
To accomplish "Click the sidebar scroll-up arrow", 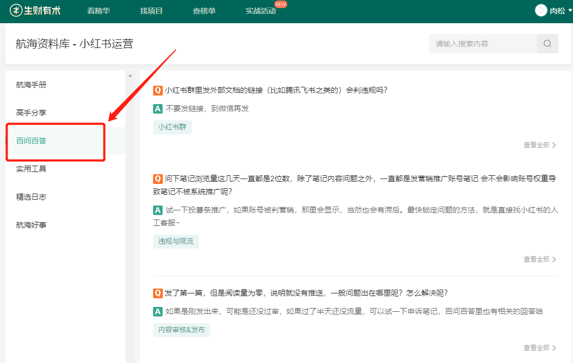I will click(130, 76).
